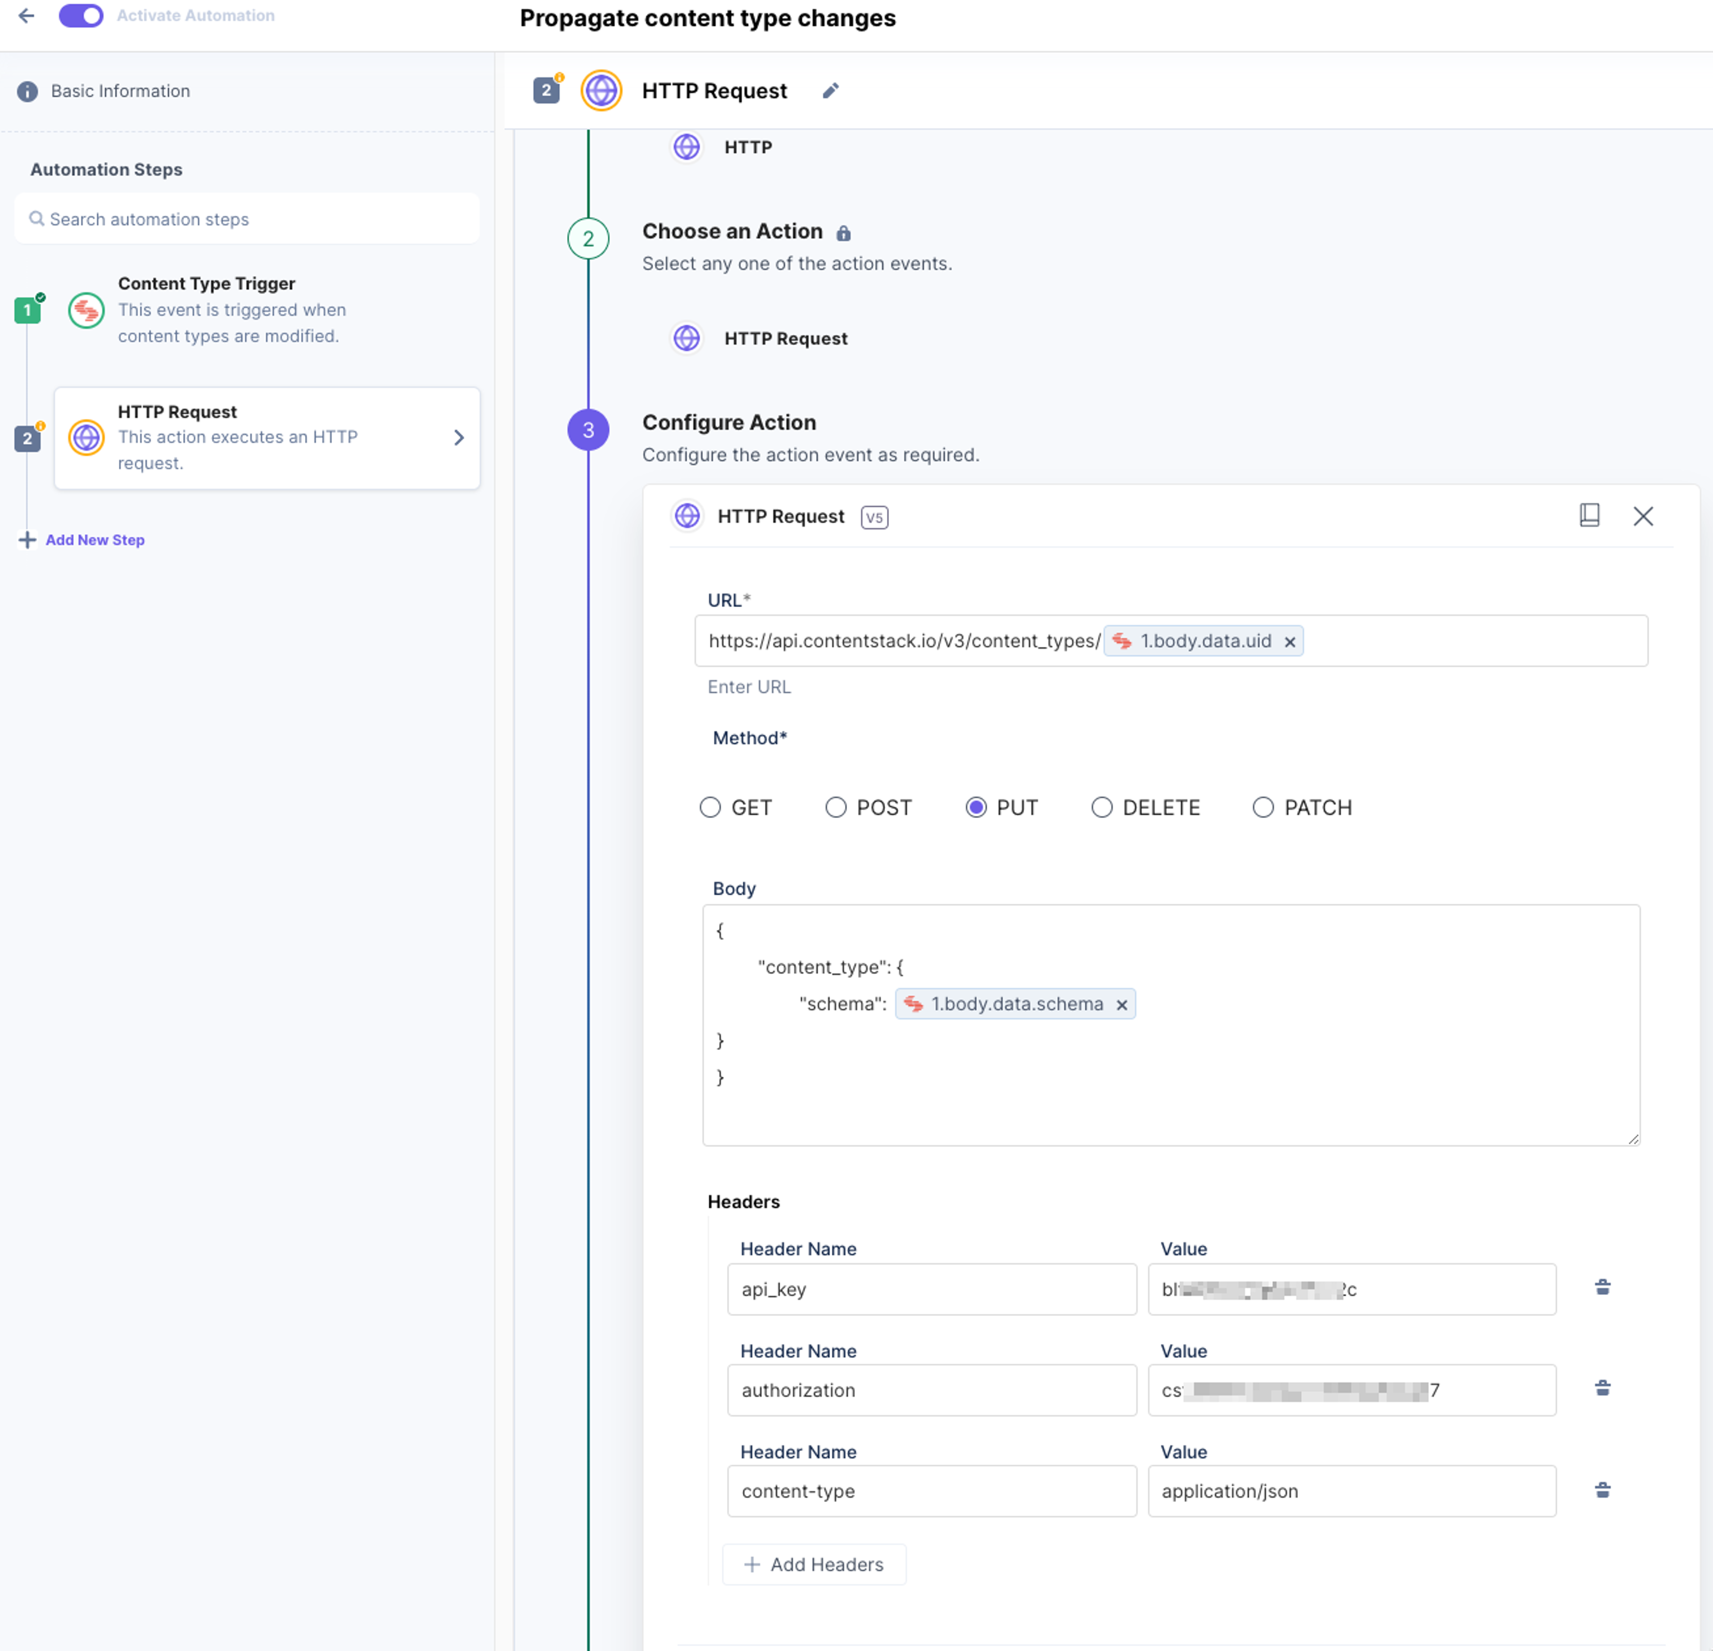The width and height of the screenshot is (1713, 1651).
Task: Select the HTTP connector globe icon
Action: pyautogui.click(x=687, y=147)
